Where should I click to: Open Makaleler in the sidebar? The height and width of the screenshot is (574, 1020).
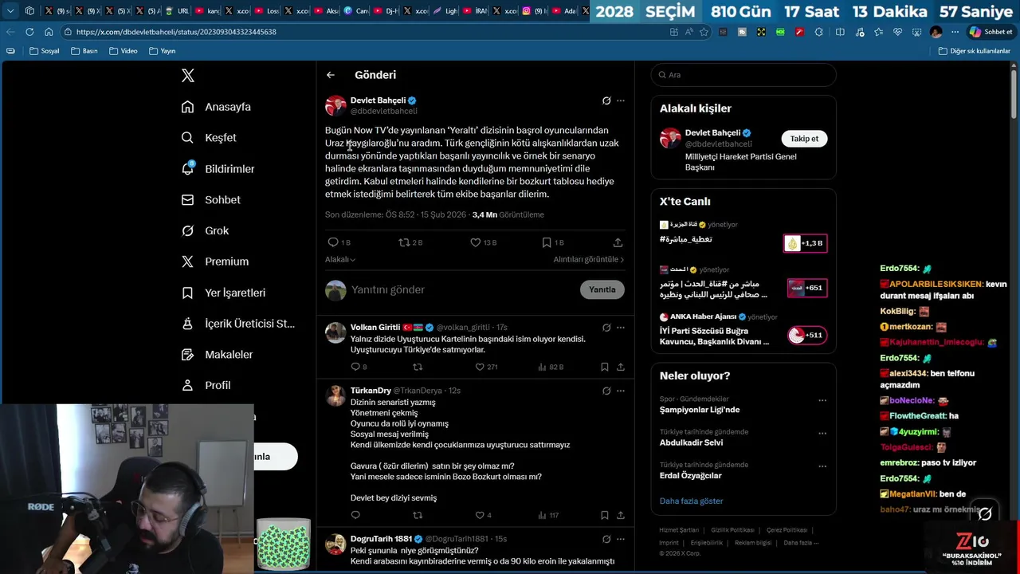pos(217,355)
